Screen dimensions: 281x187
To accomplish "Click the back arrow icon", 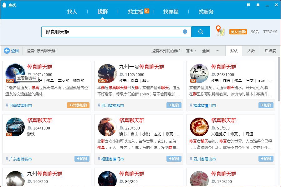I will pos(7,51).
